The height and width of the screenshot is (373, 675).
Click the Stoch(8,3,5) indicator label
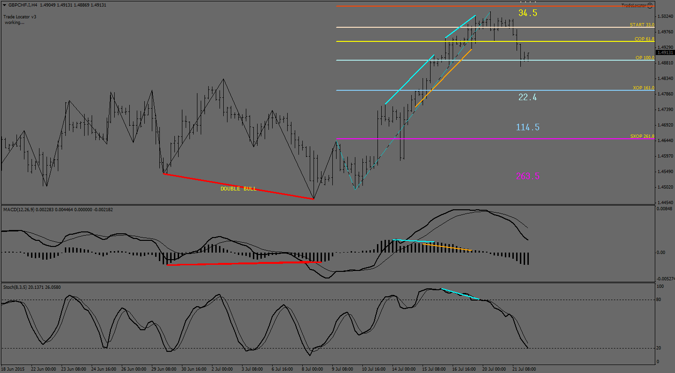click(16, 287)
